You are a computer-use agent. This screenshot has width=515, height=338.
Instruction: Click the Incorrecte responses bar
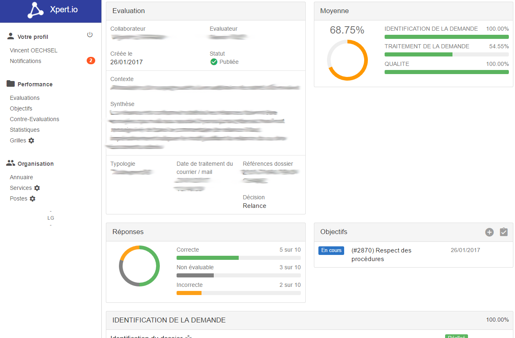coord(239,293)
